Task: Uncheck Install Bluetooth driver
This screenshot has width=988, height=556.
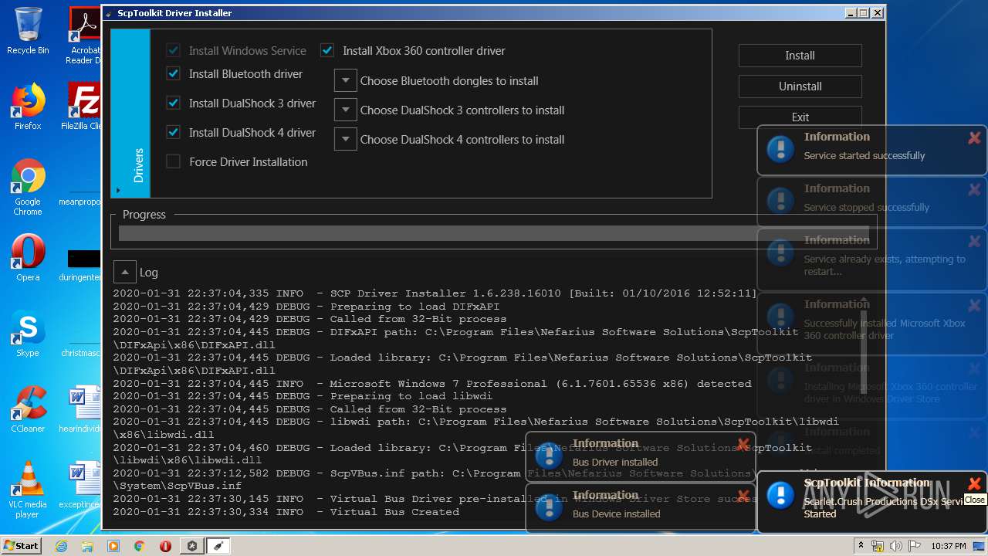Action: coord(173,73)
